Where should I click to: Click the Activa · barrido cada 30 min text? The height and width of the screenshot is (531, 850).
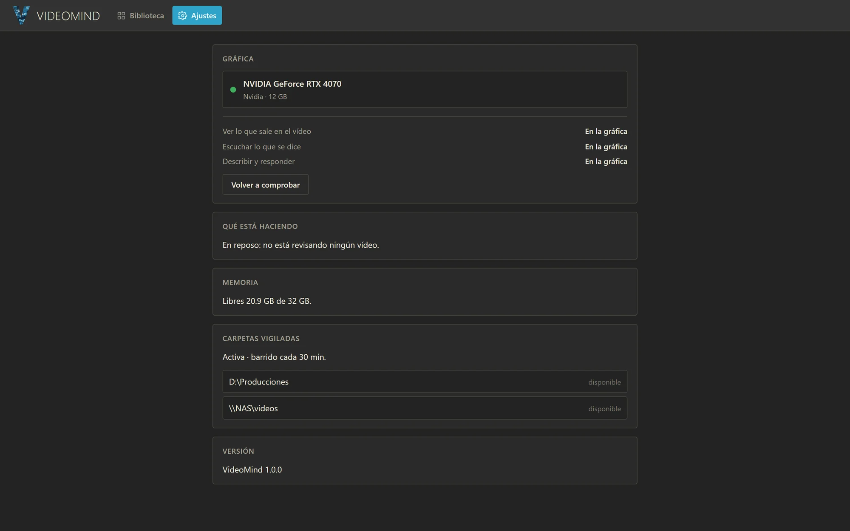[274, 357]
